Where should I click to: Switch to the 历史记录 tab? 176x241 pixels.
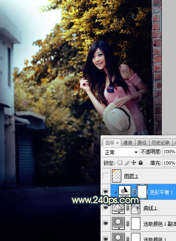pyautogui.click(x=160, y=143)
